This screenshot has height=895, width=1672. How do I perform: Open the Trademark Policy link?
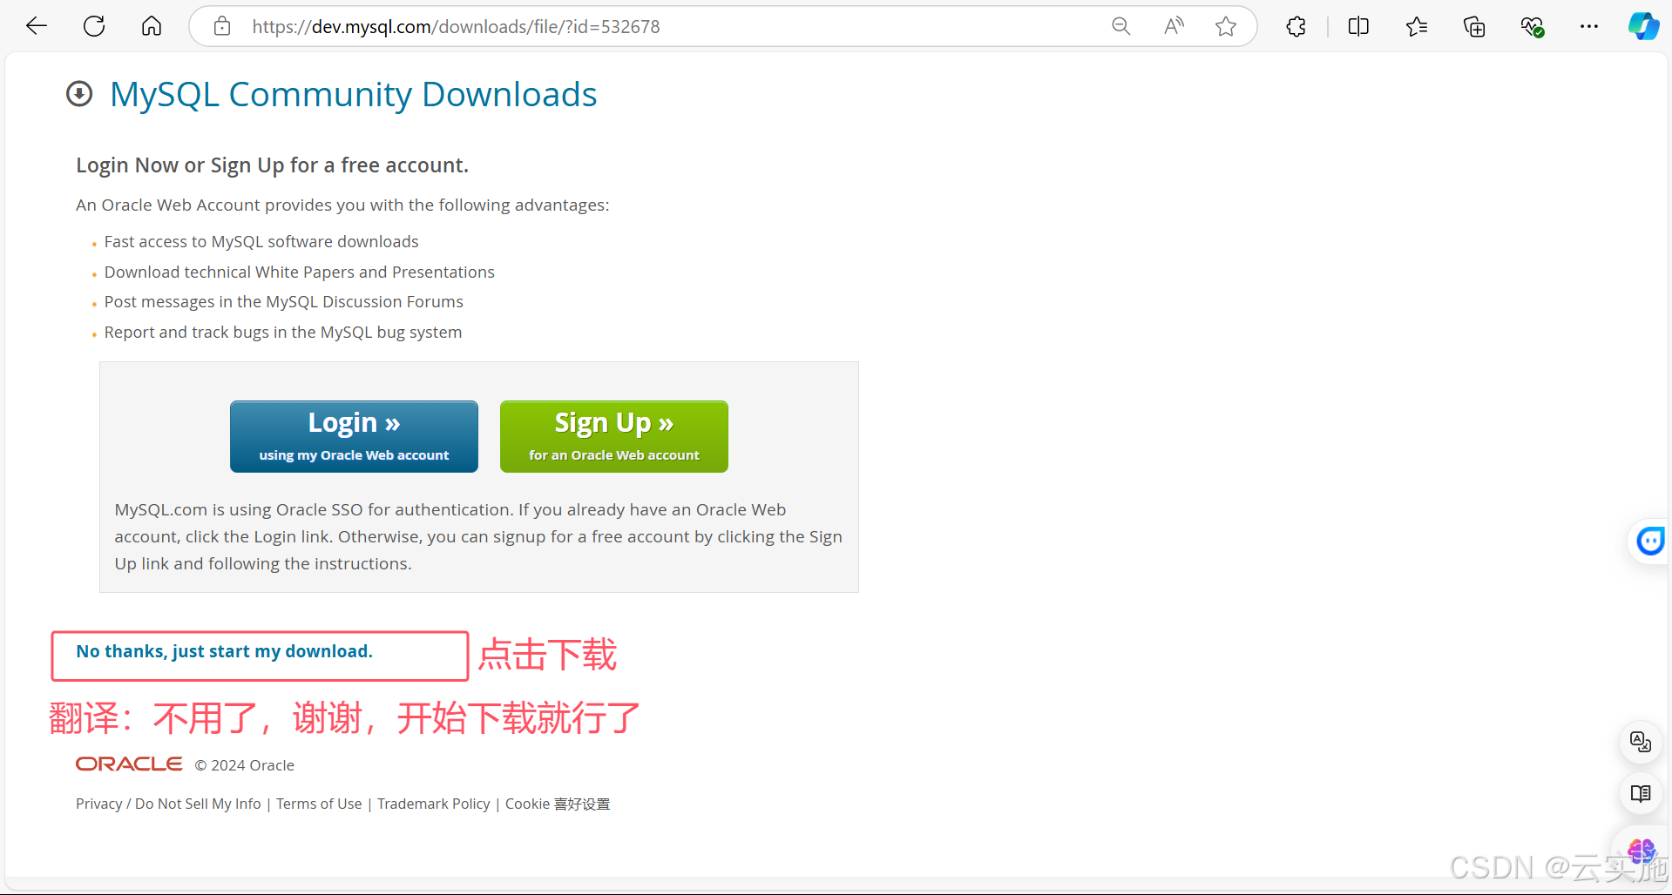pos(434,804)
